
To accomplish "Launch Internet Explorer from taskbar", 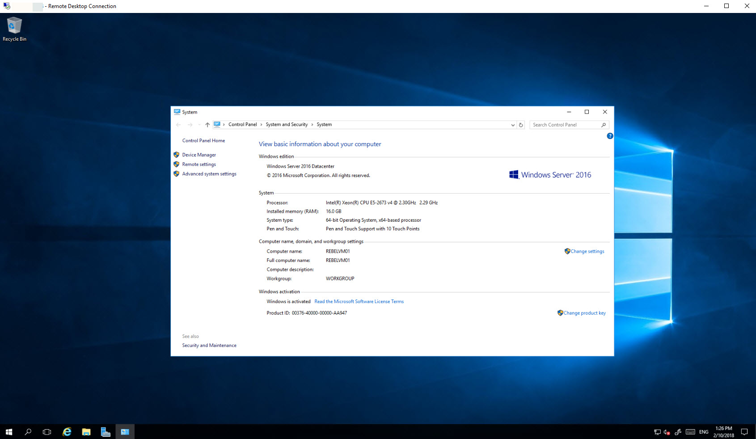I will pos(67,432).
